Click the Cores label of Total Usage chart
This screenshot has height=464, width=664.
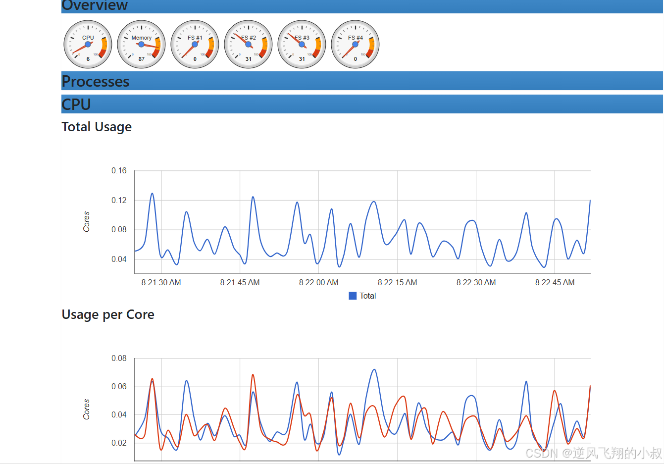(87, 222)
